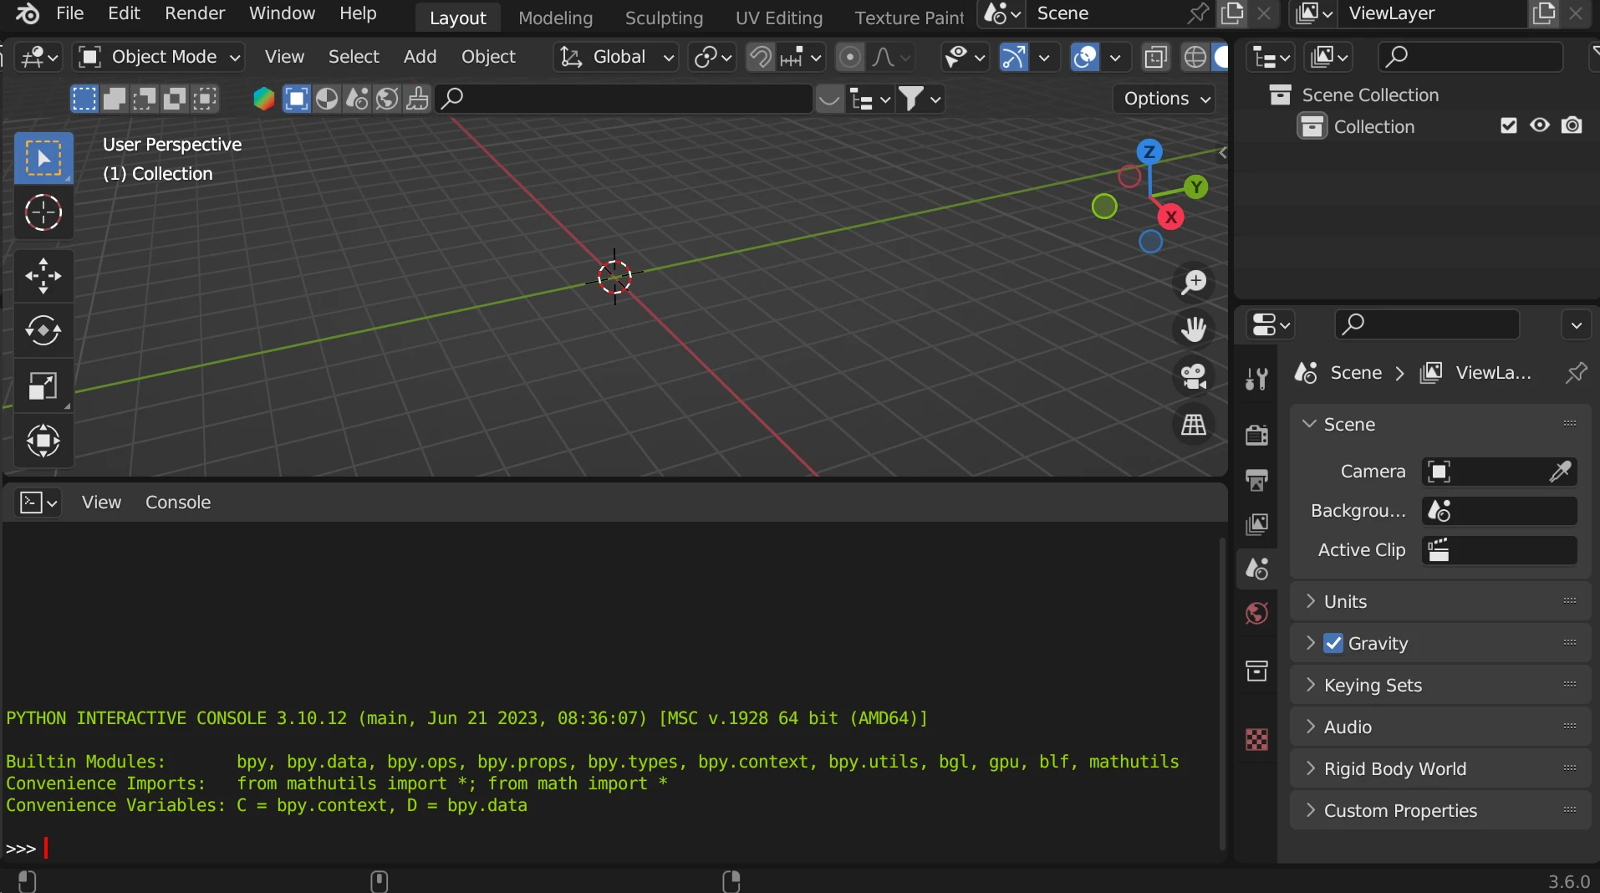Open the Render properties tab
Viewport: 1600px width, 893px height.
pos(1257,434)
